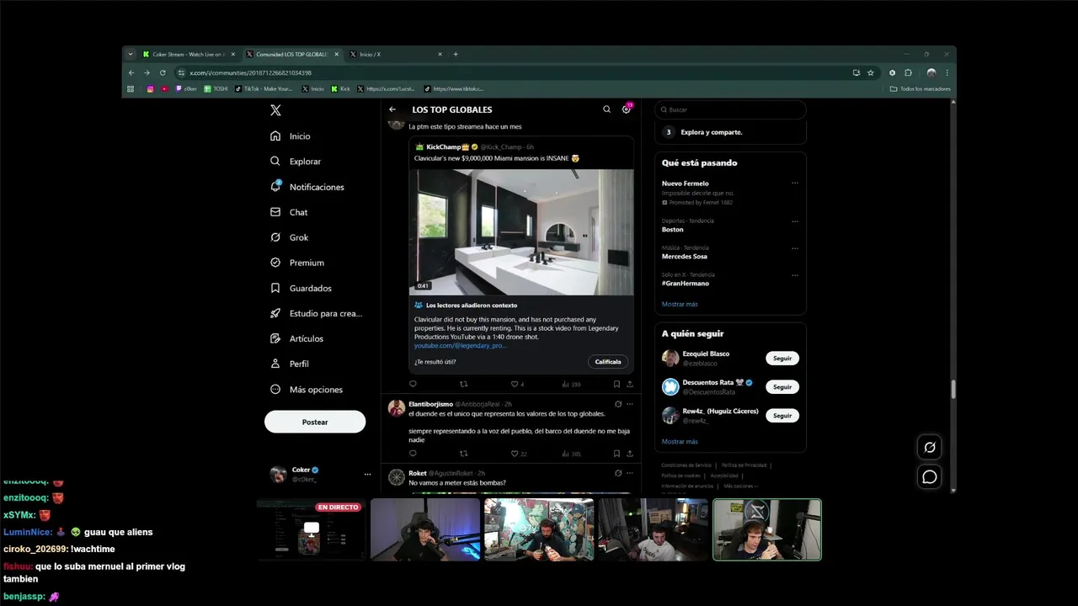This screenshot has width=1078, height=606.
Task: Bookmark Elantiborjismo's post
Action: click(616, 454)
